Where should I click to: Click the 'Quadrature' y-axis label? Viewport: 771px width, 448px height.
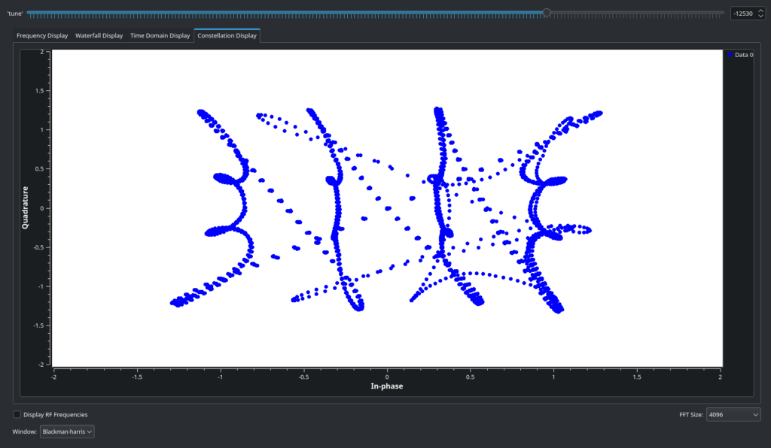(25, 207)
